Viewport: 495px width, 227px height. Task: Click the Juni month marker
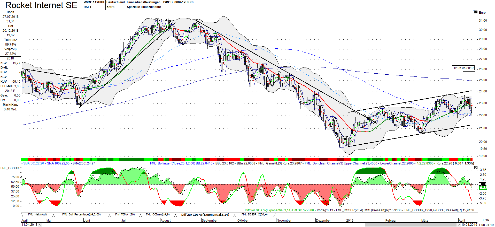(87, 220)
